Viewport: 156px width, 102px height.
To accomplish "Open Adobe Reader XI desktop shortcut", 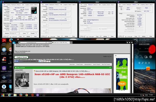I will point(4,42).
